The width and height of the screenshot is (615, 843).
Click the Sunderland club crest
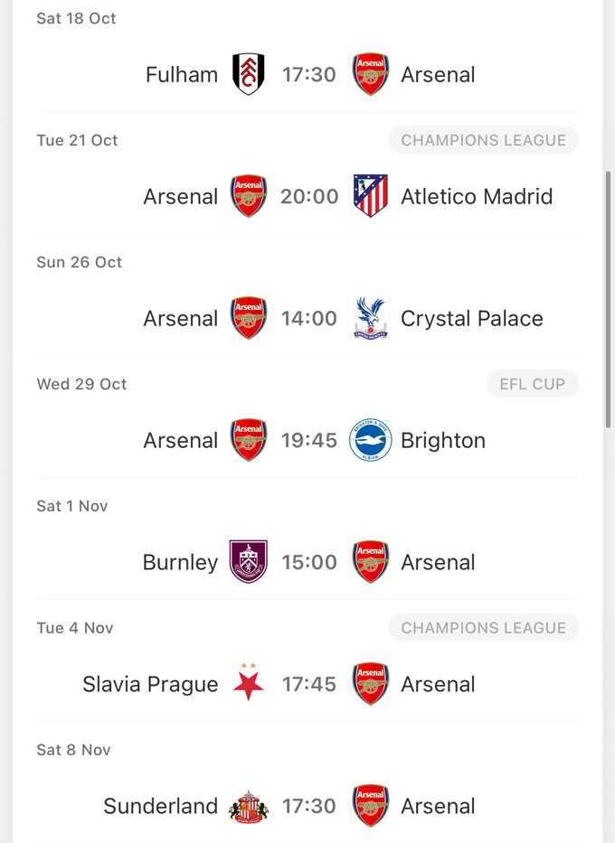click(x=249, y=806)
